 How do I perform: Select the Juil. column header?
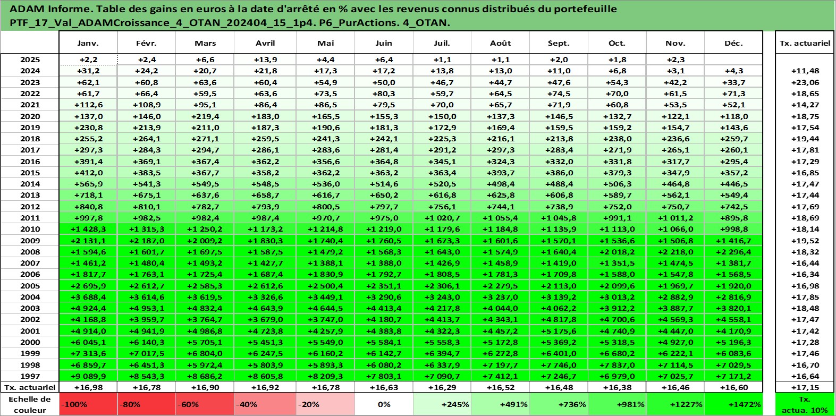pos(442,43)
